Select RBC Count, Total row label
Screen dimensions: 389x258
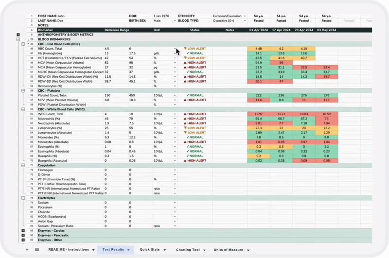click(51, 49)
